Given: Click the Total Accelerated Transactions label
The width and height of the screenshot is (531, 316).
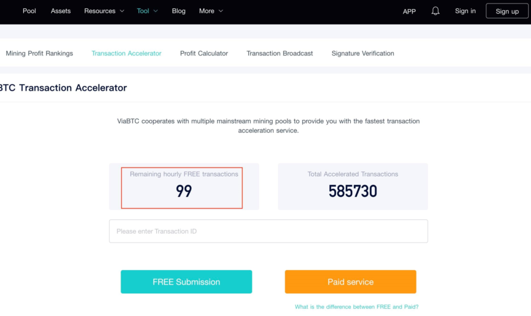Looking at the screenshot, I should coord(353,174).
